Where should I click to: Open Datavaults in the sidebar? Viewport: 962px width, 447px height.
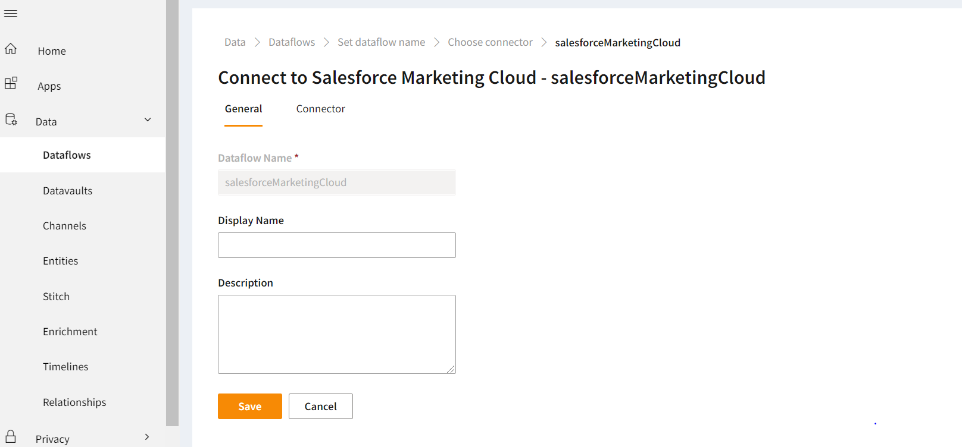click(x=67, y=191)
